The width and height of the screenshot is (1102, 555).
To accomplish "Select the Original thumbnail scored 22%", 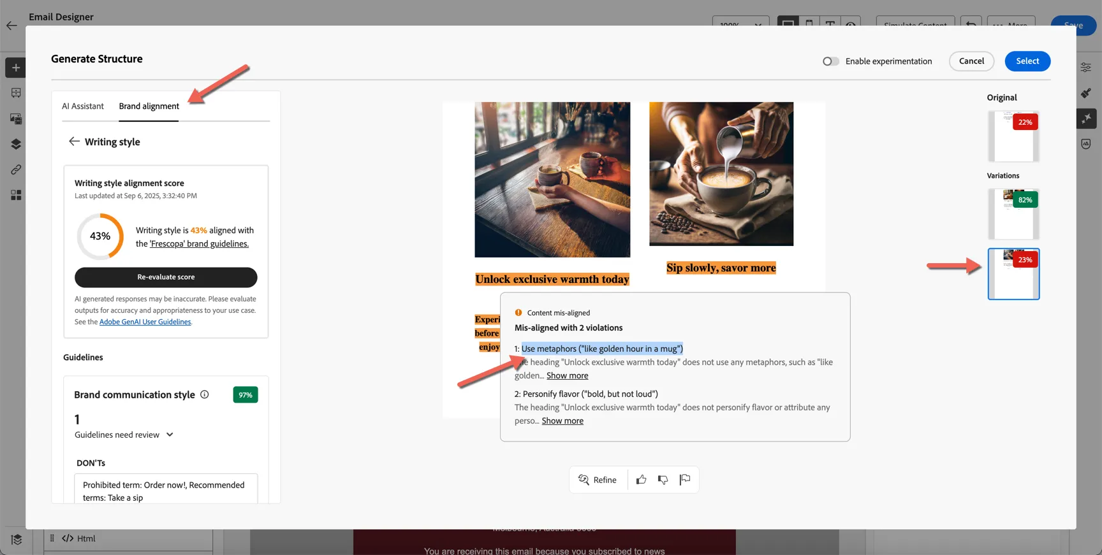I will tap(1013, 136).
